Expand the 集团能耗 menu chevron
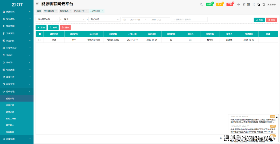This screenshot has height=144, width=280. click(30, 12)
